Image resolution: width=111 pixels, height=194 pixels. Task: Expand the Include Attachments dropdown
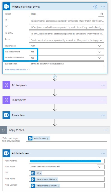tap(100, 58)
